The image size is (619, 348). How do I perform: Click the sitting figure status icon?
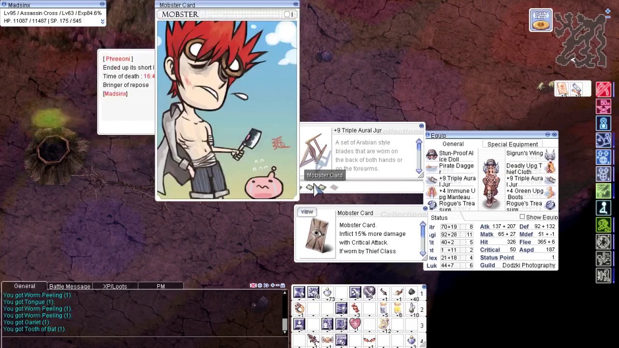coord(603,208)
